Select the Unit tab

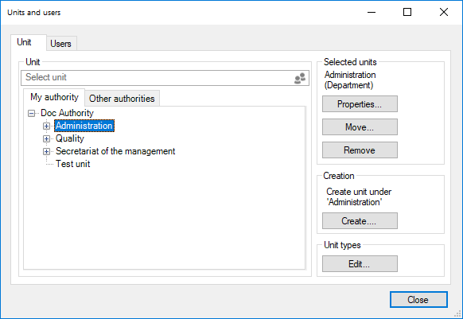click(28, 42)
